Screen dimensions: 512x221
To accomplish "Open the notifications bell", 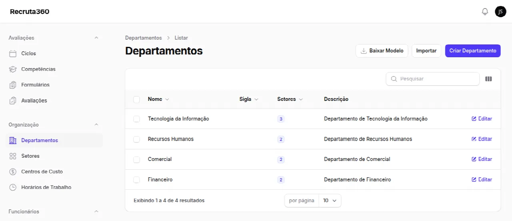I will tap(485, 12).
